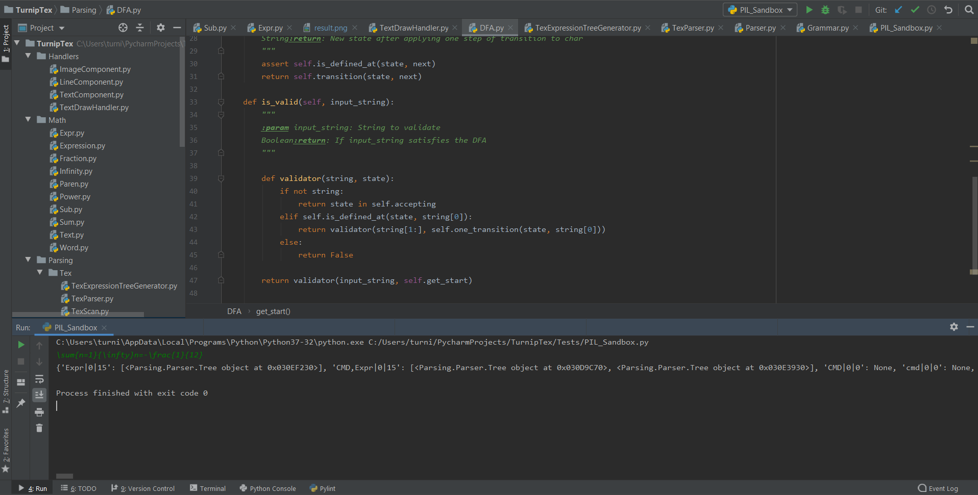This screenshot has height=495, width=978.
Task: Open Search Everywhere magnifier icon
Action: [969, 10]
